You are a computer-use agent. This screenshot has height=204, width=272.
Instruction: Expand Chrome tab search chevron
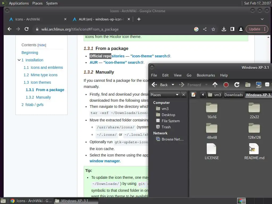pos(262,19)
